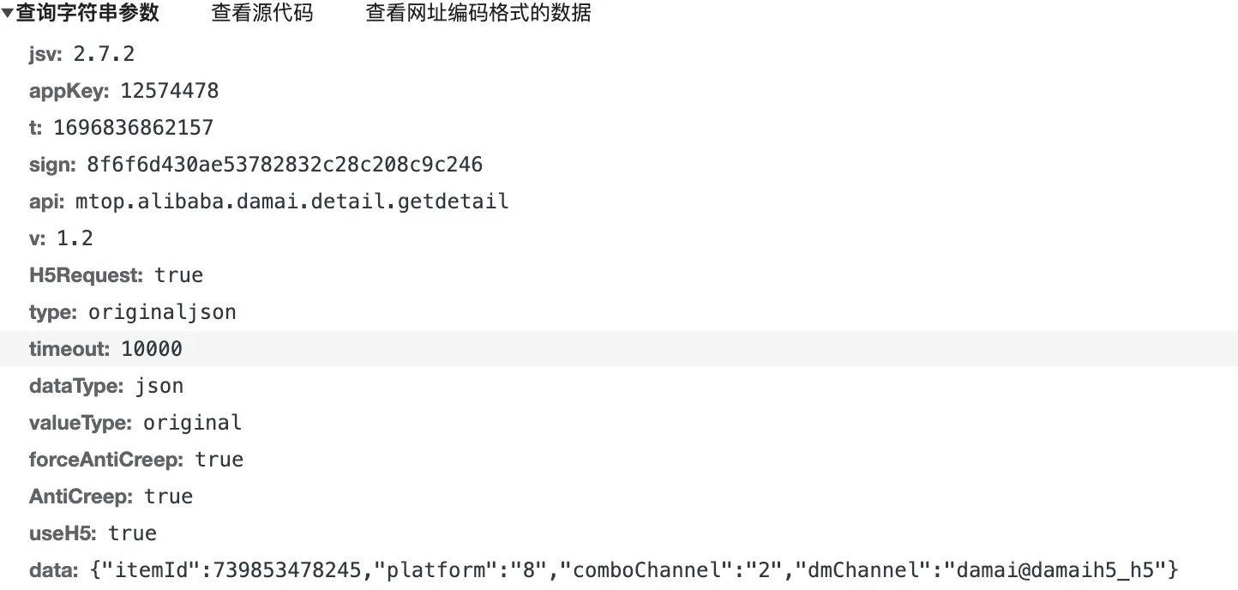Image resolution: width=1238 pixels, height=590 pixels.
Task: Click the 查看源代码 link
Action: click(x=261, y=14)
